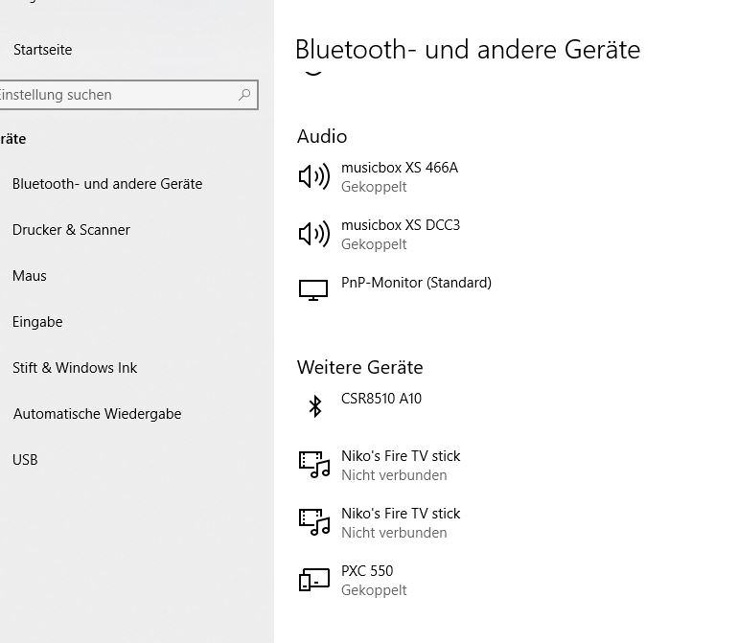Open the USB settings page
The image size is (738, 643).
25,459
